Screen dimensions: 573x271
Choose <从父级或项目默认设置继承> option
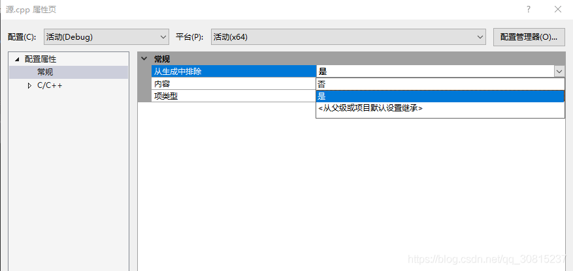(440, 108)
